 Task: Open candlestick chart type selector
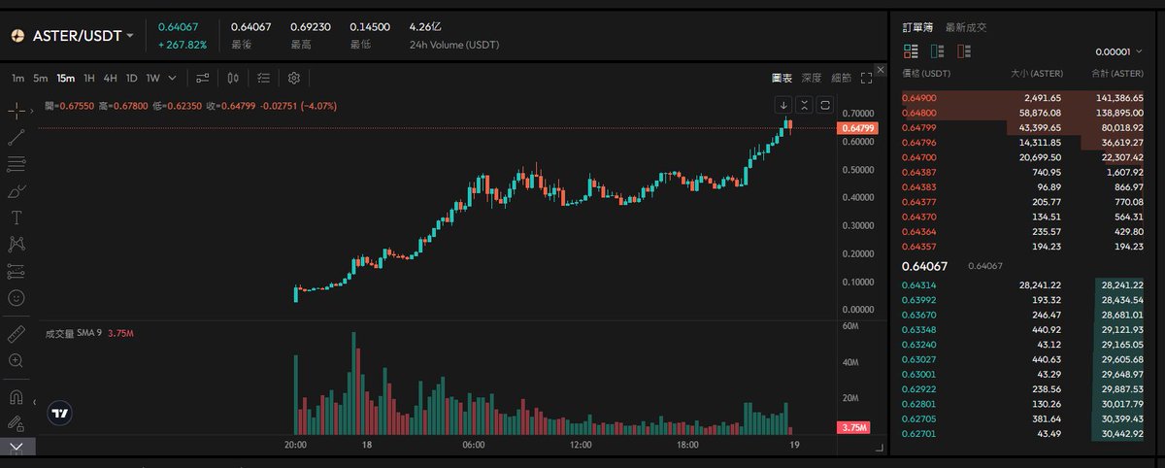point(233,78)
